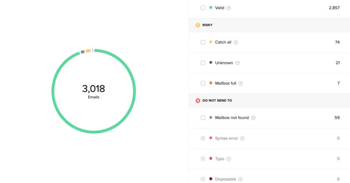Click the Syntax error help icon
Image resolution: width=350 pixels, height=183 pixels.
point(242,138)
